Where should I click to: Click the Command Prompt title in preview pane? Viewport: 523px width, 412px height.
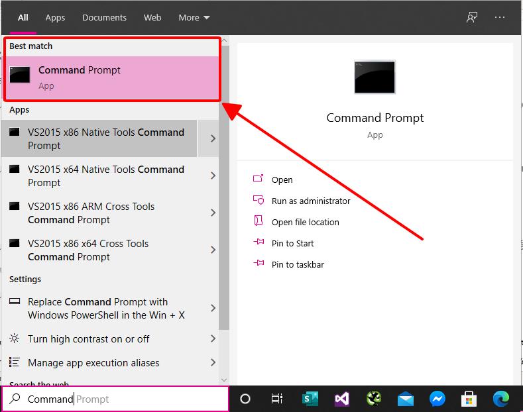pos(375,118)
